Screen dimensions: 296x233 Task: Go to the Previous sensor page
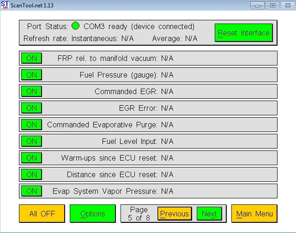tap(175, 214)
